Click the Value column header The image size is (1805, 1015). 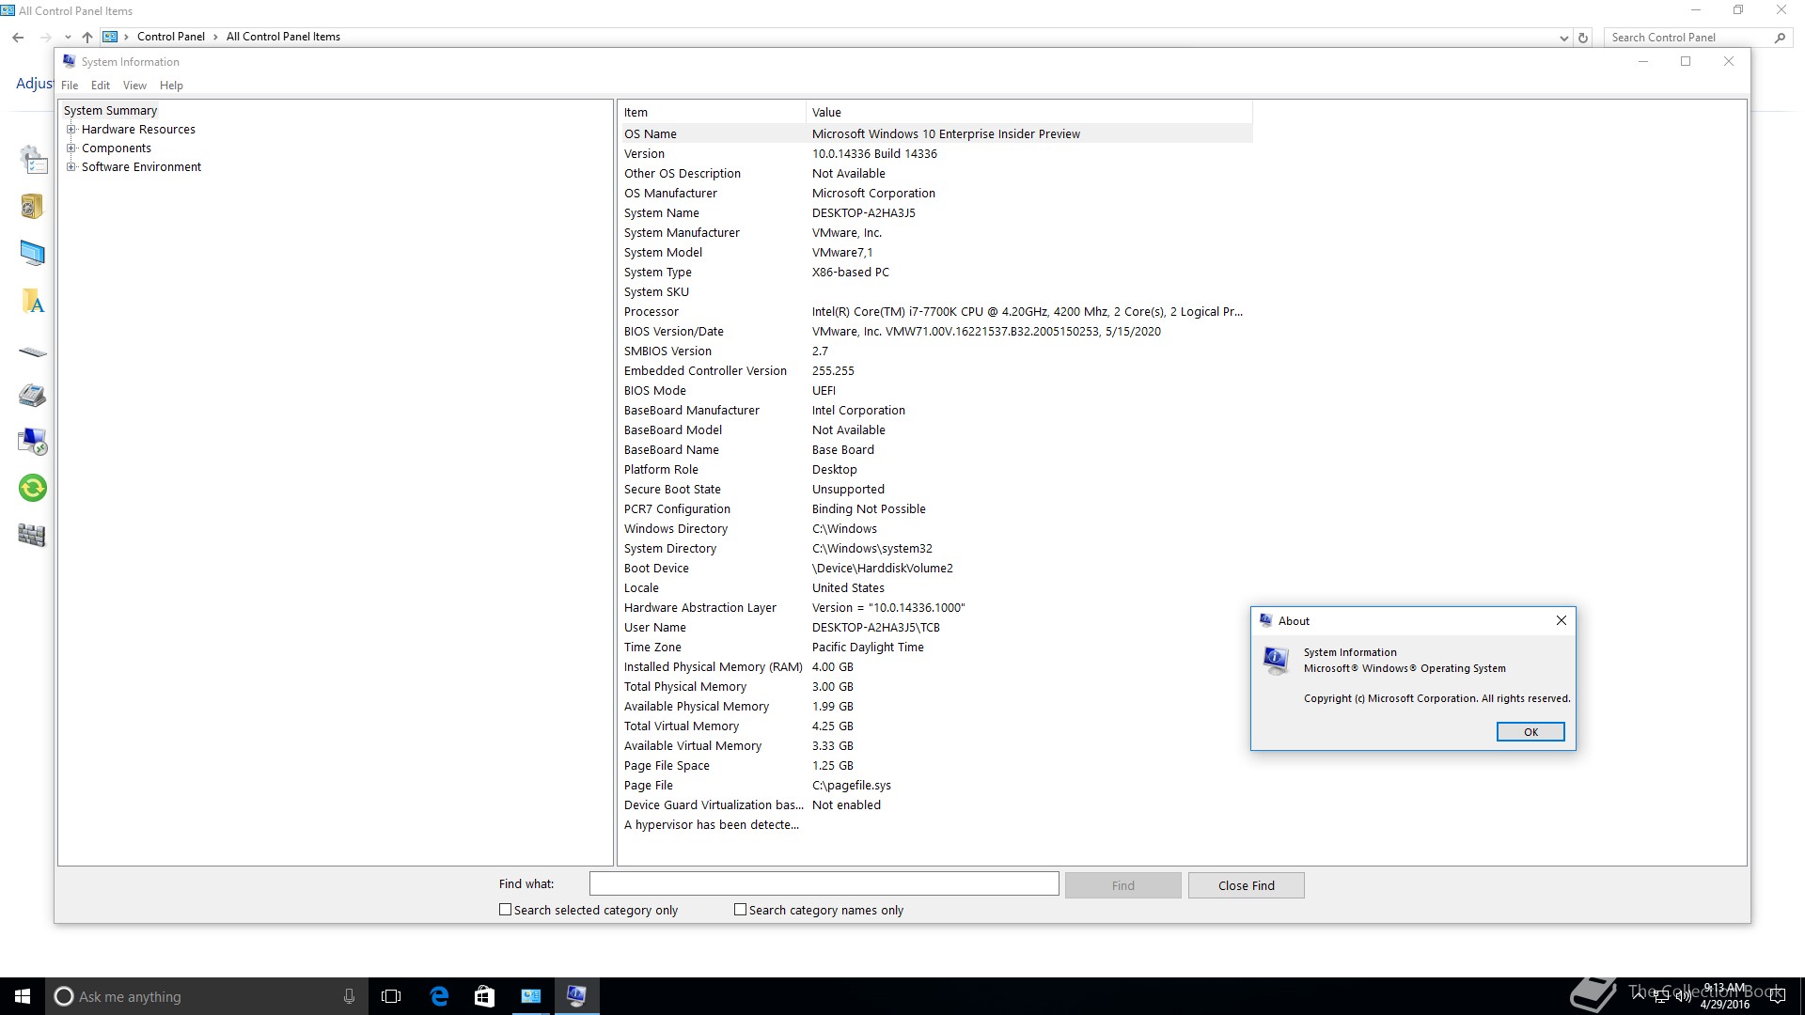click(1029, 112)
